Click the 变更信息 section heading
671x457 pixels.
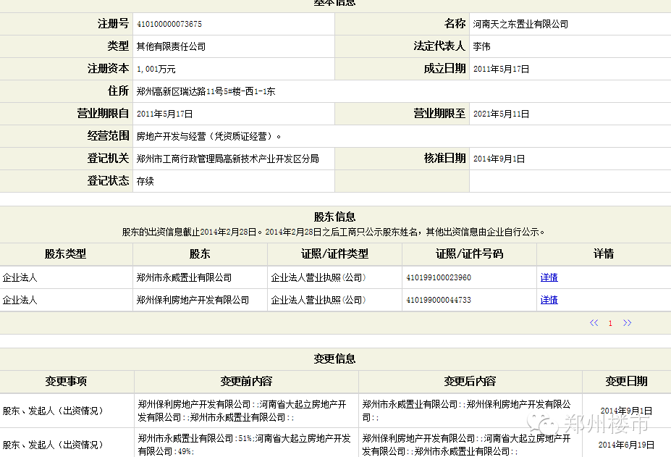tap(334, 359)
